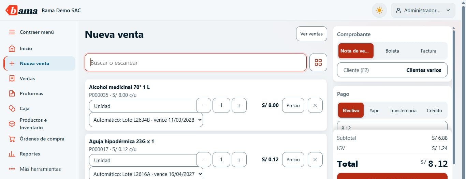Select Boleta as comprobante type
The image size is (466, 179).
tap(392, 51)
